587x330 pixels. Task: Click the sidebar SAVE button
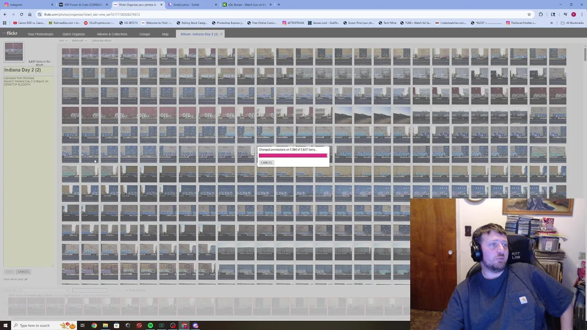click(x=9, y=272)
